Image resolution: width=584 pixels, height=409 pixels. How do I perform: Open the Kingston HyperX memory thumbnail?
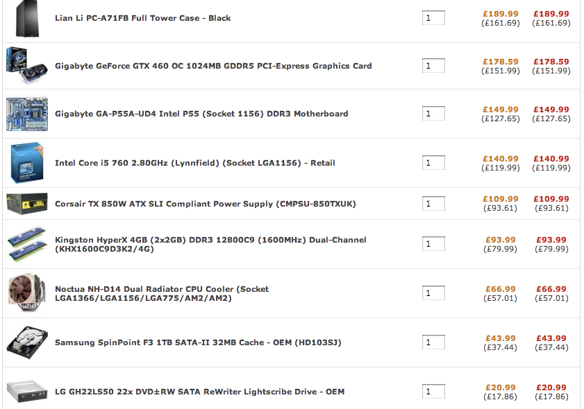(27, 244)
